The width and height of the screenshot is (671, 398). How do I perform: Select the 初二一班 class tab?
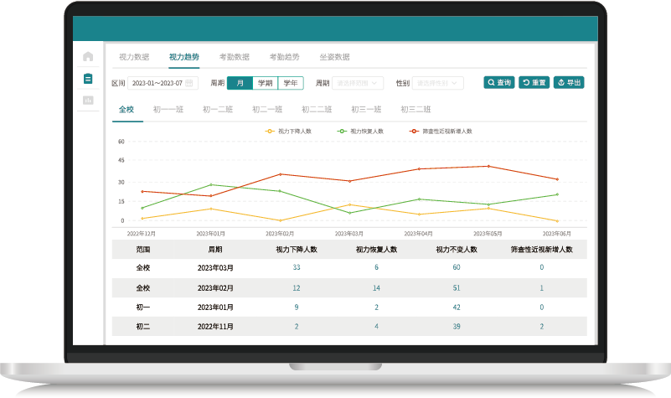click(267, 110)
